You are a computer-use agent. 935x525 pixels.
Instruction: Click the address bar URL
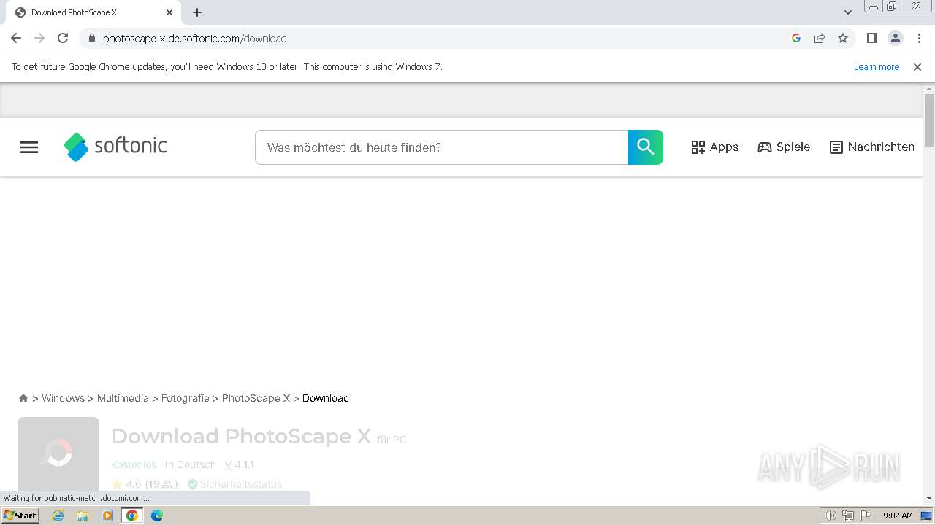[x=194, y=39]
